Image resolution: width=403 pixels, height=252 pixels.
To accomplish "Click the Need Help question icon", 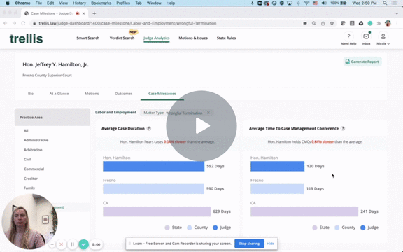I will pos(348,36).
